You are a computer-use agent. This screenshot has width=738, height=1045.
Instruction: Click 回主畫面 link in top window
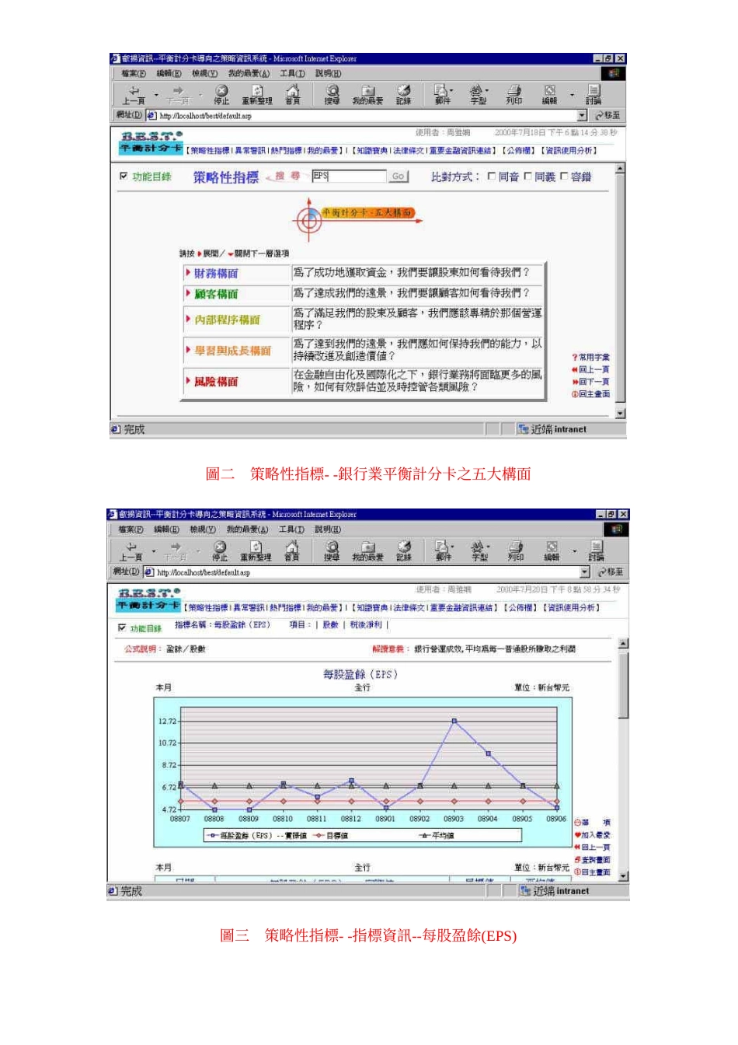[x=591, y=394]
